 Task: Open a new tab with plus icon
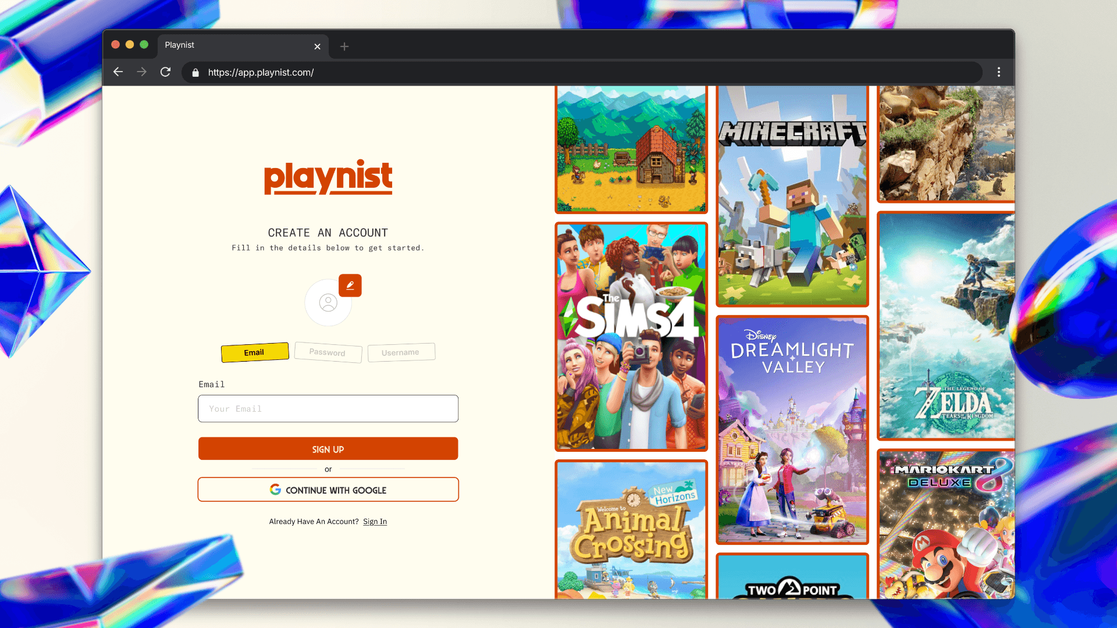pos(344,47)
